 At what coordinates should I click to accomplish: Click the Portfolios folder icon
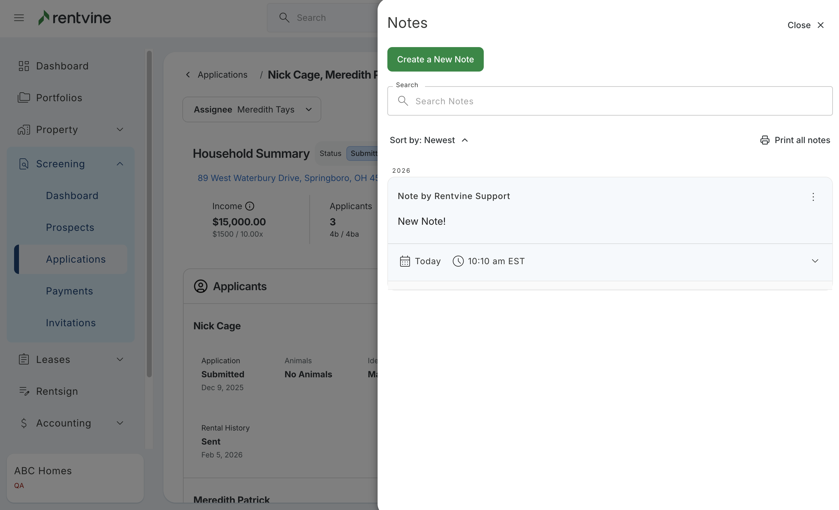24,98
